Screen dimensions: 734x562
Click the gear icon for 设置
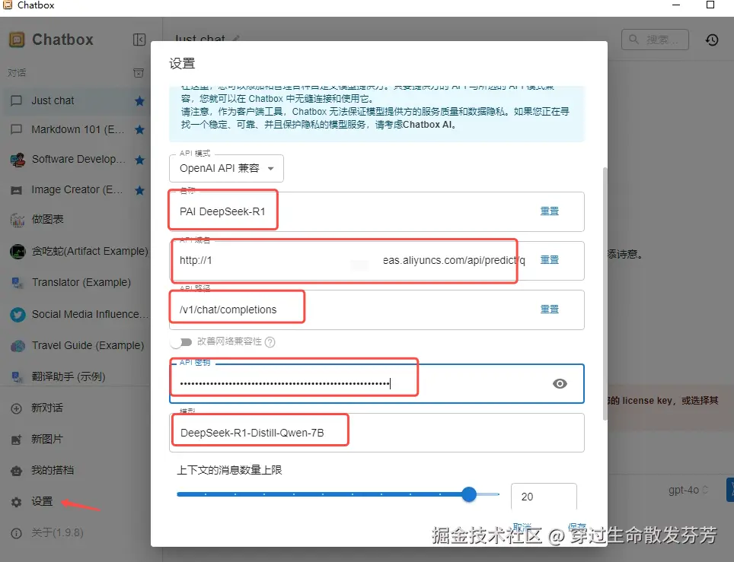(x=17, y=502)
